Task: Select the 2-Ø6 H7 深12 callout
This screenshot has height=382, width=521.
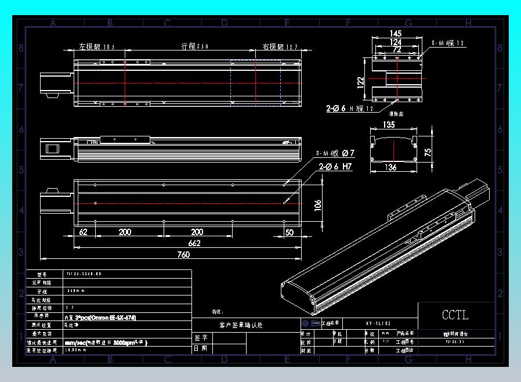Action: [349, 109]
